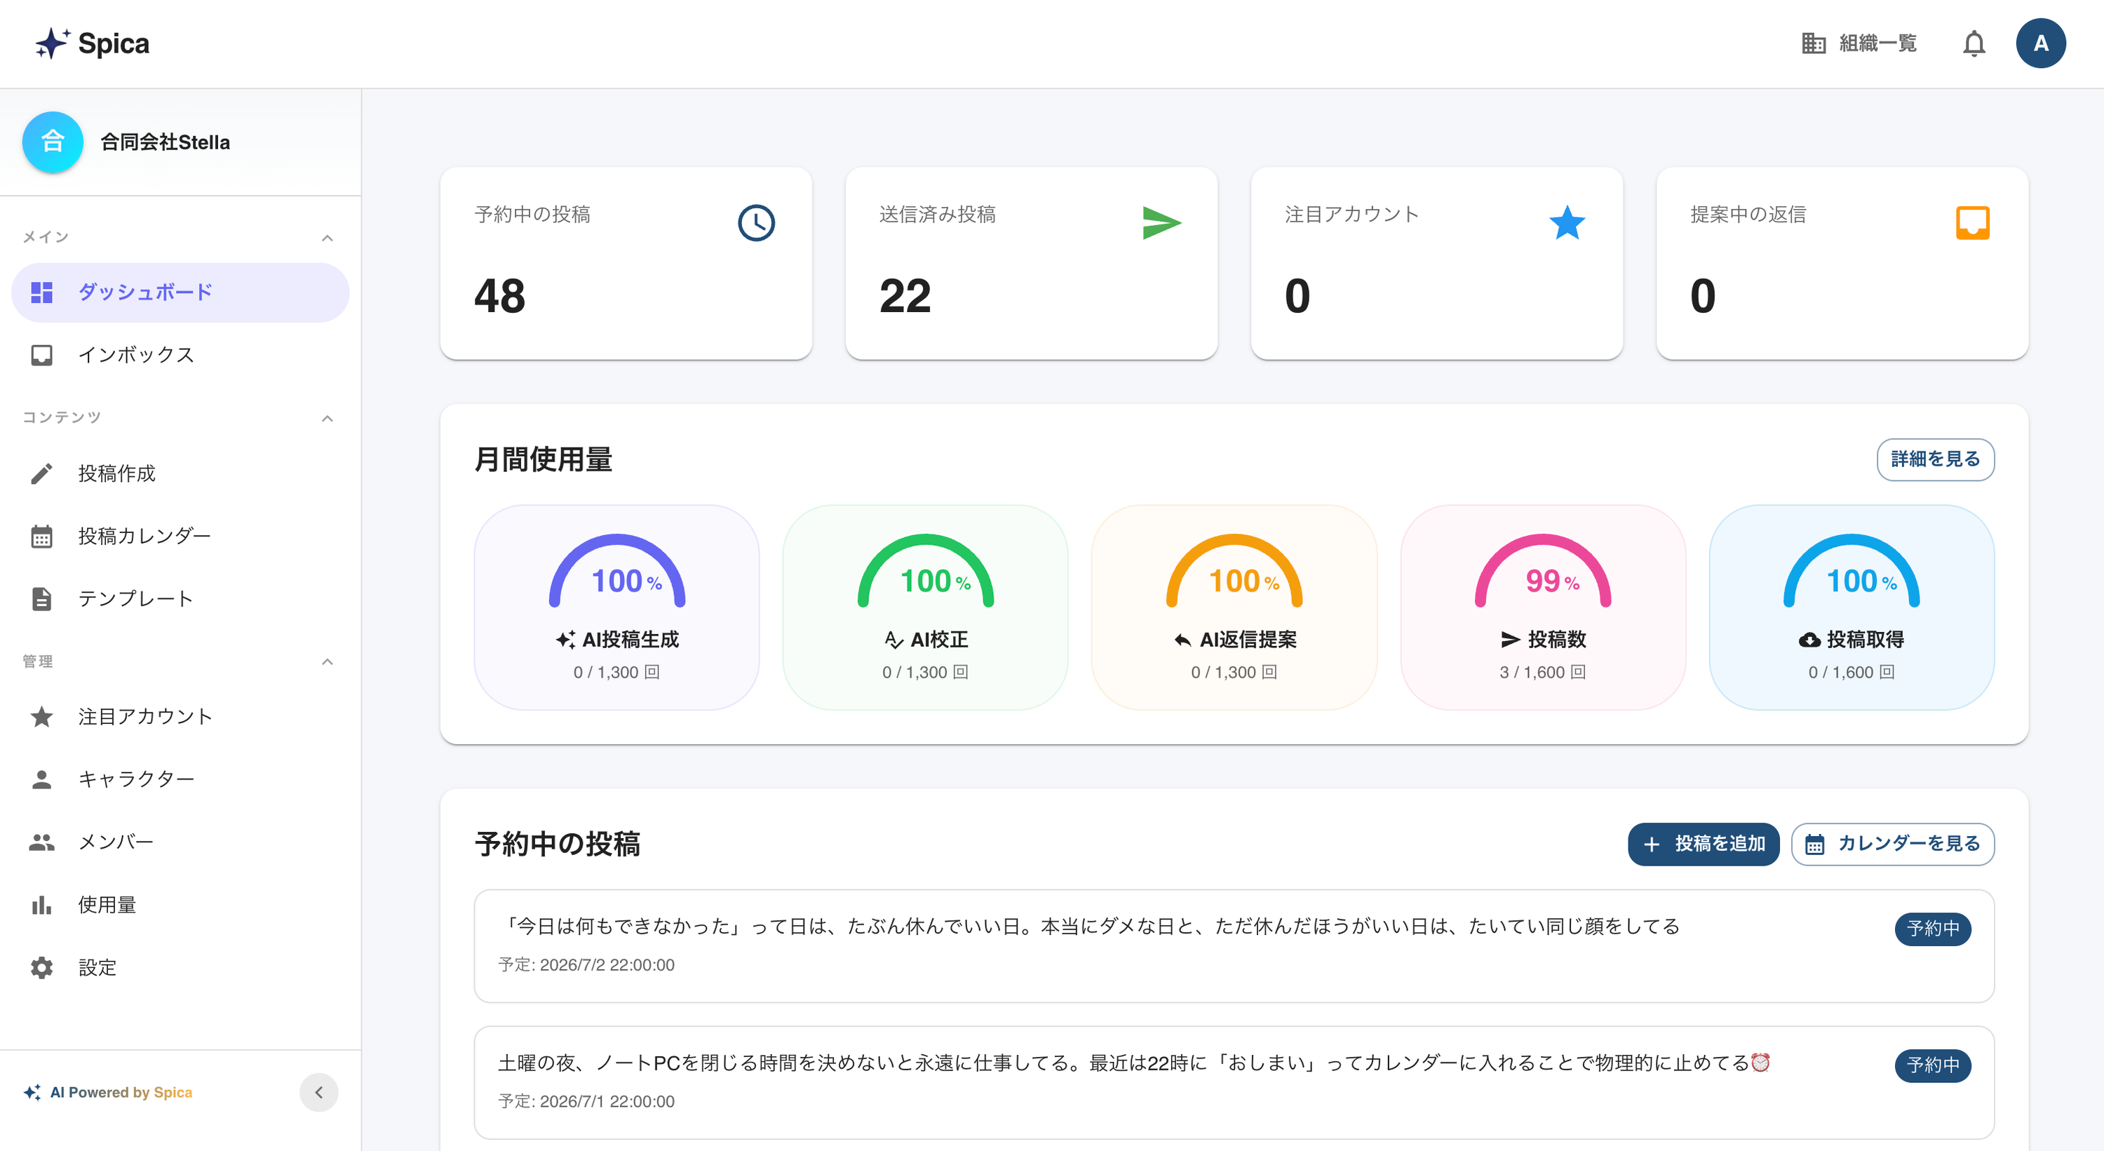Collapse the 管理 sidebar section
The width and height of the screenshot is (2104, 1151).
pyautogui.click(x=327, y=661)
